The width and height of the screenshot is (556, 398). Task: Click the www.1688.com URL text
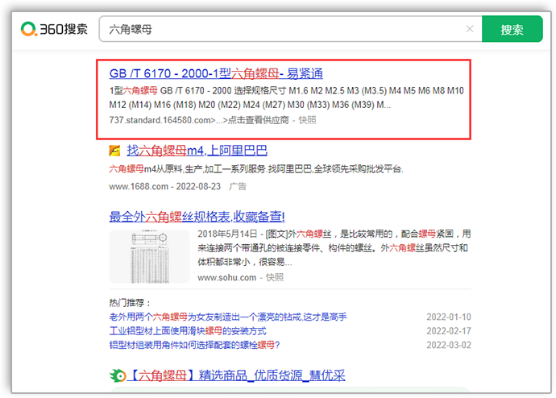(x=139, y=186)
